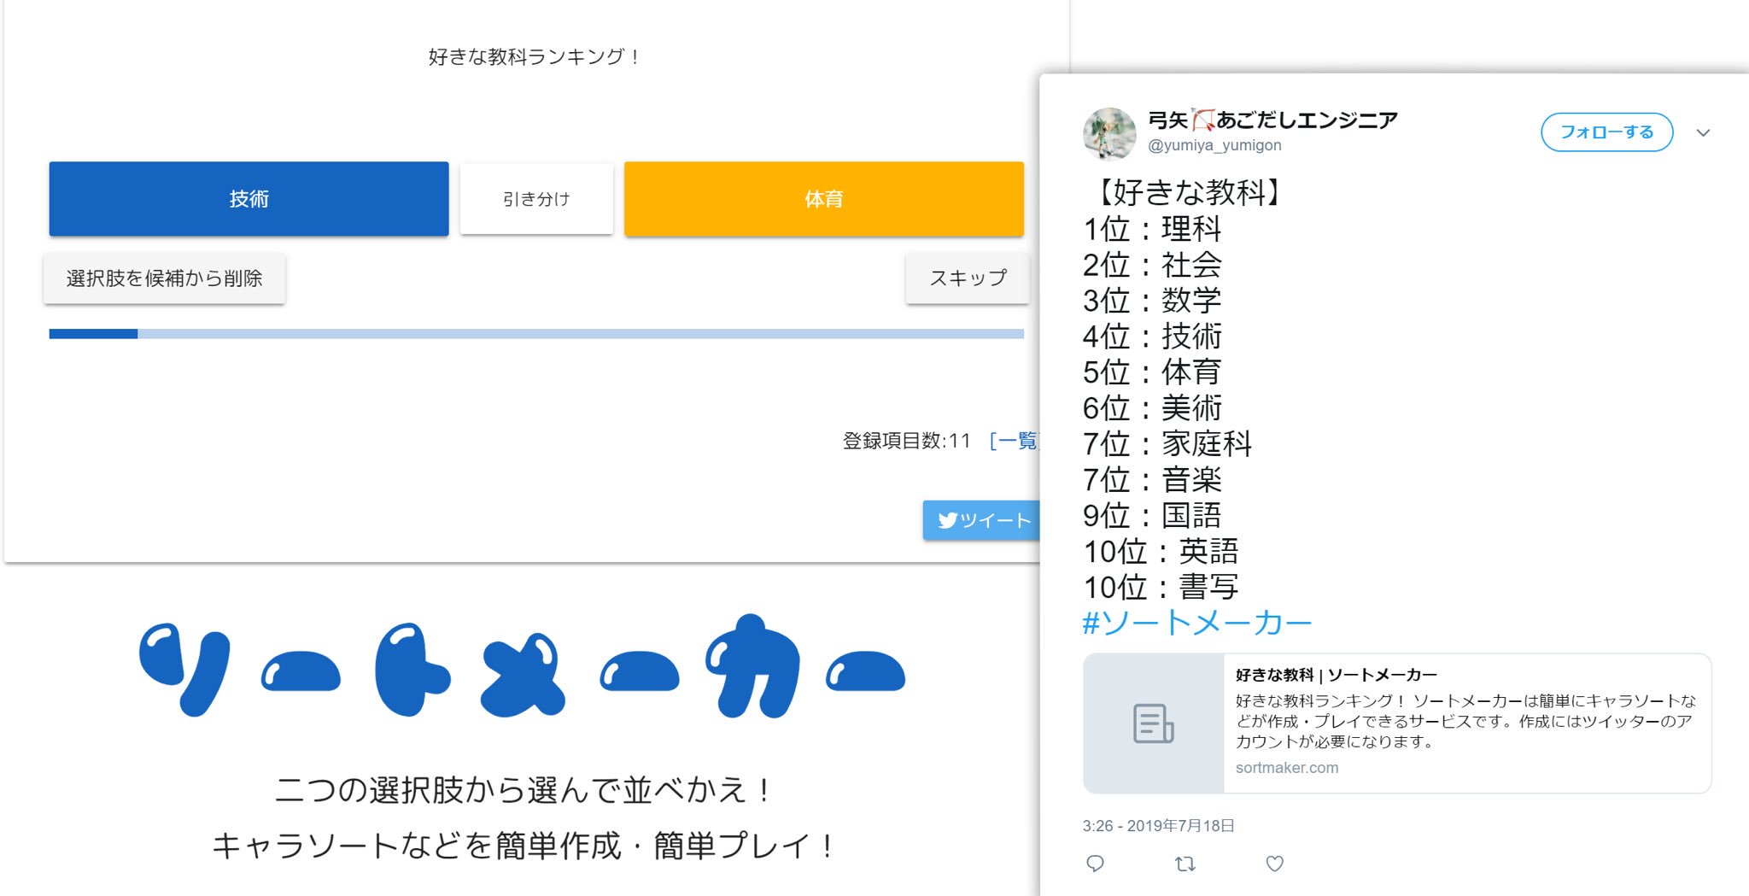Select tweet line 1位：理科

pyautogui.click(x=1152, y=229)
